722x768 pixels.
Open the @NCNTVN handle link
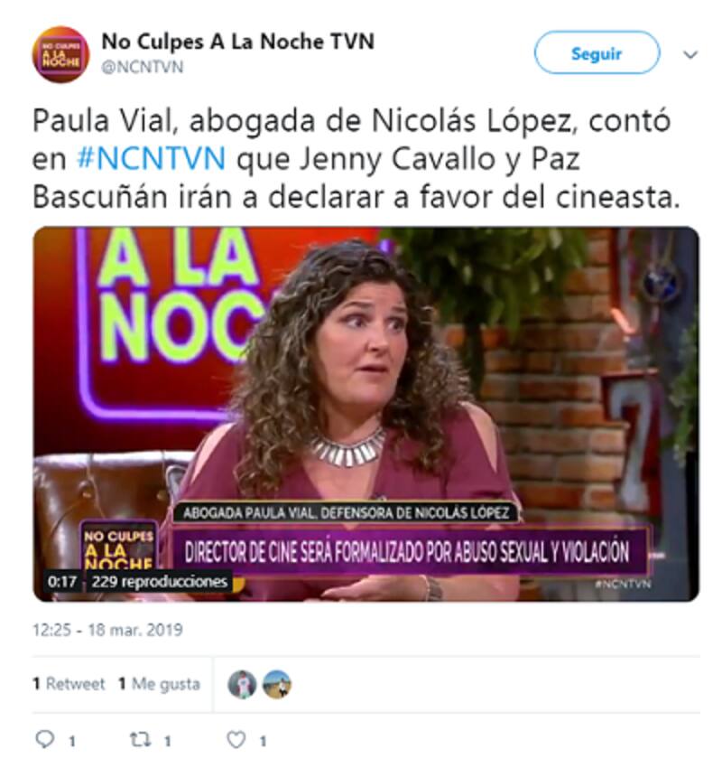[143, 67]
